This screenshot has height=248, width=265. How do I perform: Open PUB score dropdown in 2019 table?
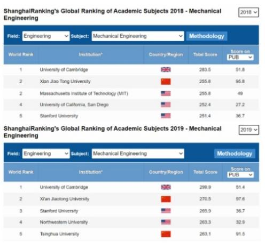tap(240, 175)
